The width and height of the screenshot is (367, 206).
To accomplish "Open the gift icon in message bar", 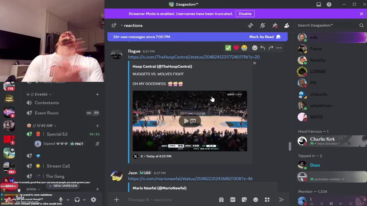I will tap(221, 200).
